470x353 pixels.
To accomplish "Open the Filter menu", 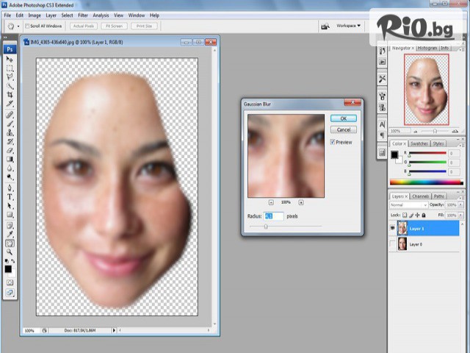I will [83, 15].
